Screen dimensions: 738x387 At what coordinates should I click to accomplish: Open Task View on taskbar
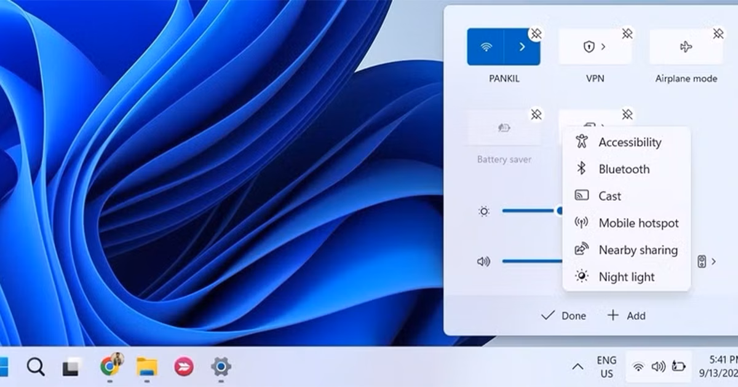(x=72, y=367)
